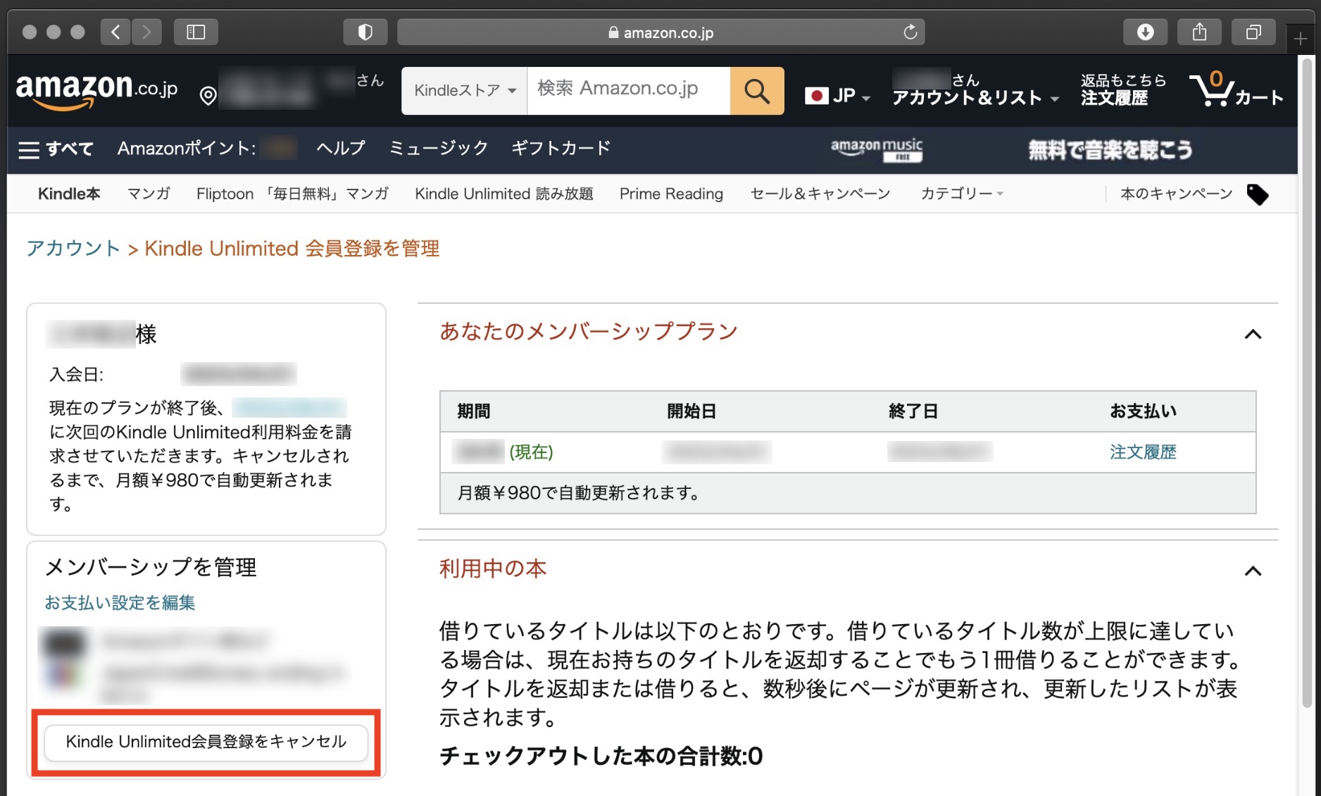Open ギフトカード in the navigation bar

(561, 148)
